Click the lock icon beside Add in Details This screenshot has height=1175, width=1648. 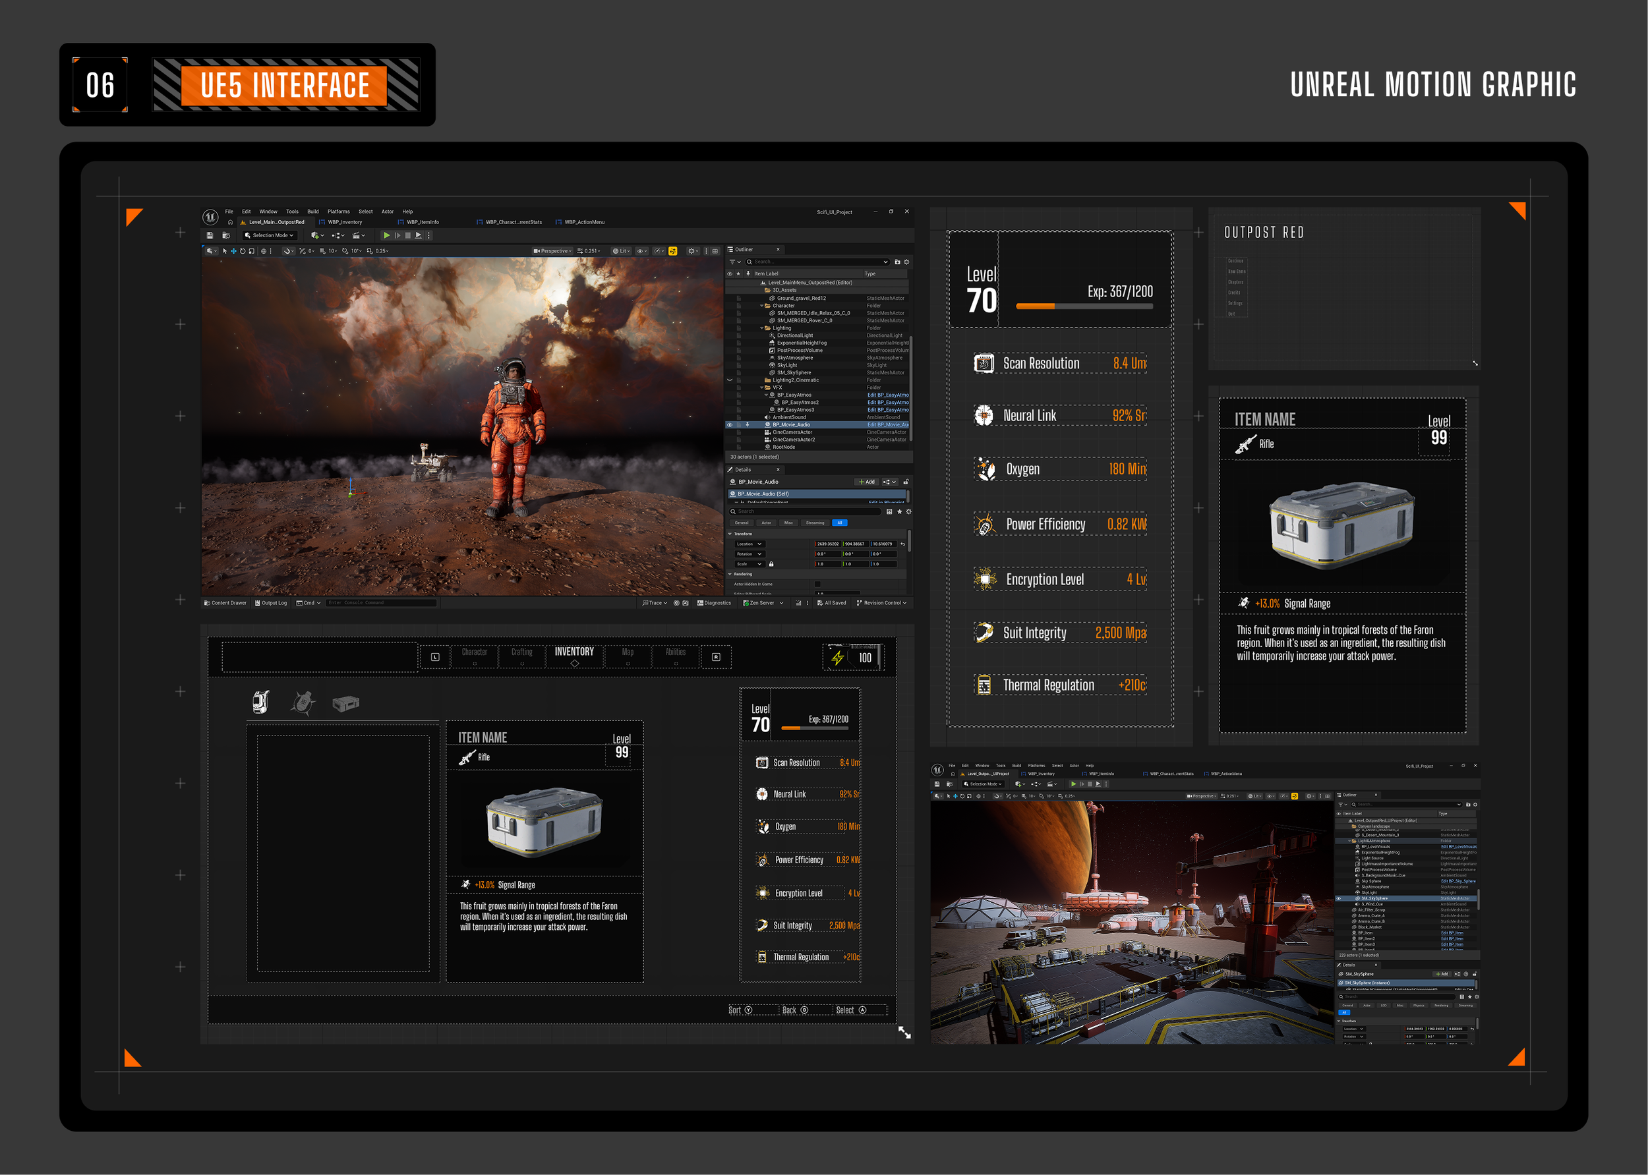(906, 482)
